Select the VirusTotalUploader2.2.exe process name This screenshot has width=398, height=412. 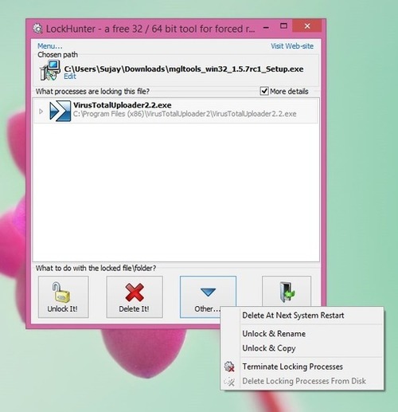point(123,105)
